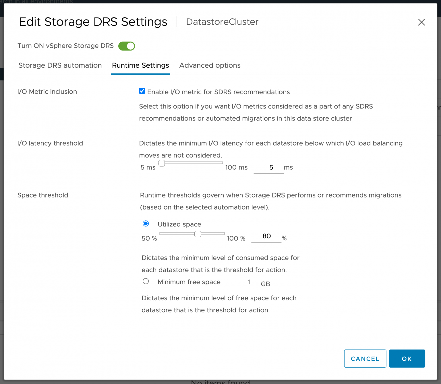This screenshot has width=441, height=384.
Task: Click the Utilized space slider handle
Action: coord(198,234)
